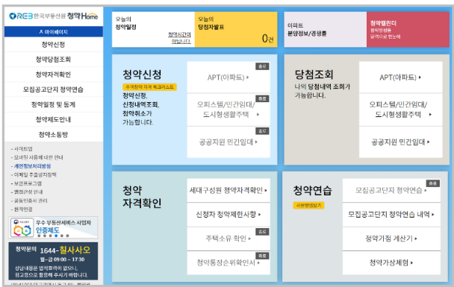Click the 우수 부동산서비스 사업자 인증제도 banner
Image resolution: width=454 pixels, height=287 pixels.
point(53,227)
